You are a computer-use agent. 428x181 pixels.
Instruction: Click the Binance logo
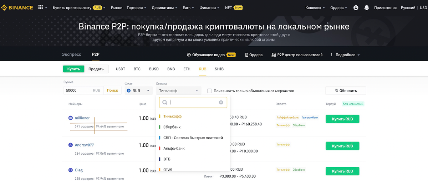click(x=17, y=7)
